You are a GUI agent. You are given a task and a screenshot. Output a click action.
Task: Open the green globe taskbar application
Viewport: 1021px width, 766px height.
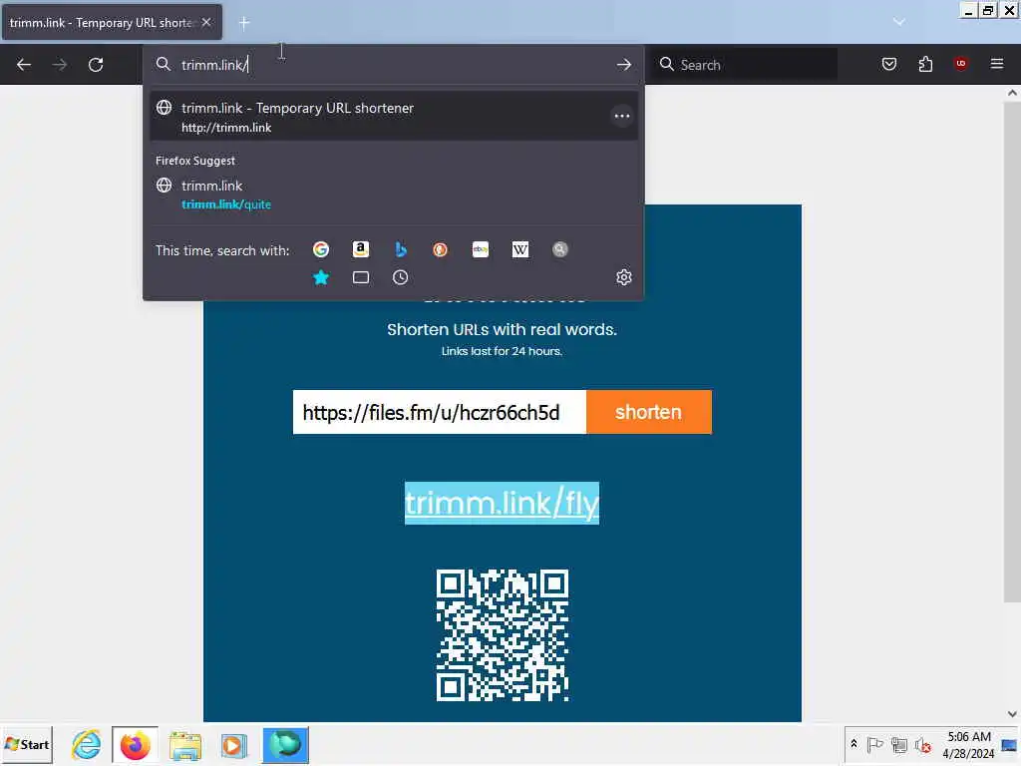pyautogui.click(x=285, y=744)
